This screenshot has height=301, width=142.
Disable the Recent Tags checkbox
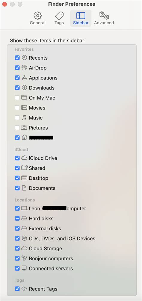click(x=17, y=288)
